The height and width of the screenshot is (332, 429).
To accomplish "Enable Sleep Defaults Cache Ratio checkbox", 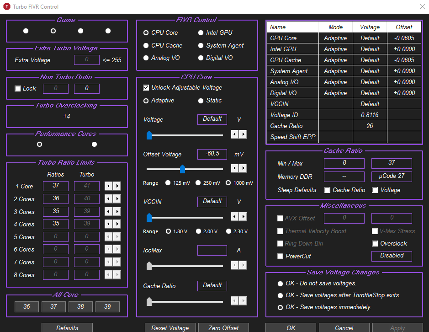I will (327, 190).
